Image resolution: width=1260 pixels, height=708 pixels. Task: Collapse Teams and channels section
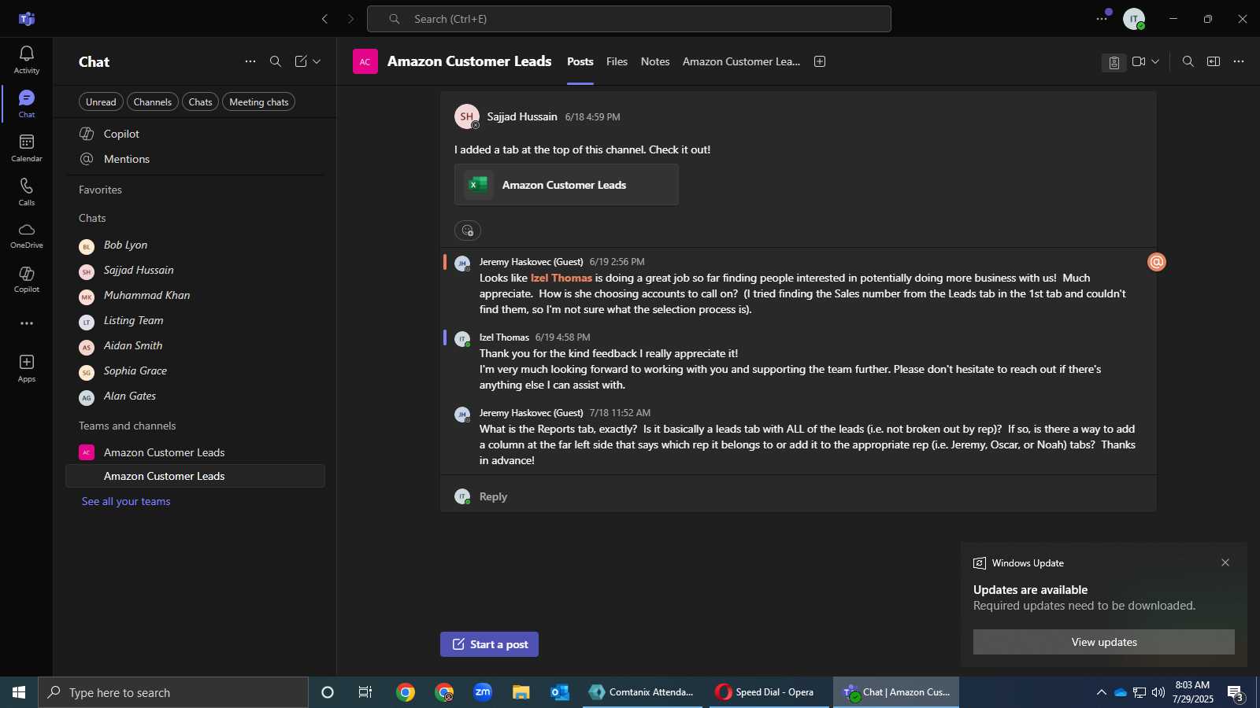[x=128, y=426]
